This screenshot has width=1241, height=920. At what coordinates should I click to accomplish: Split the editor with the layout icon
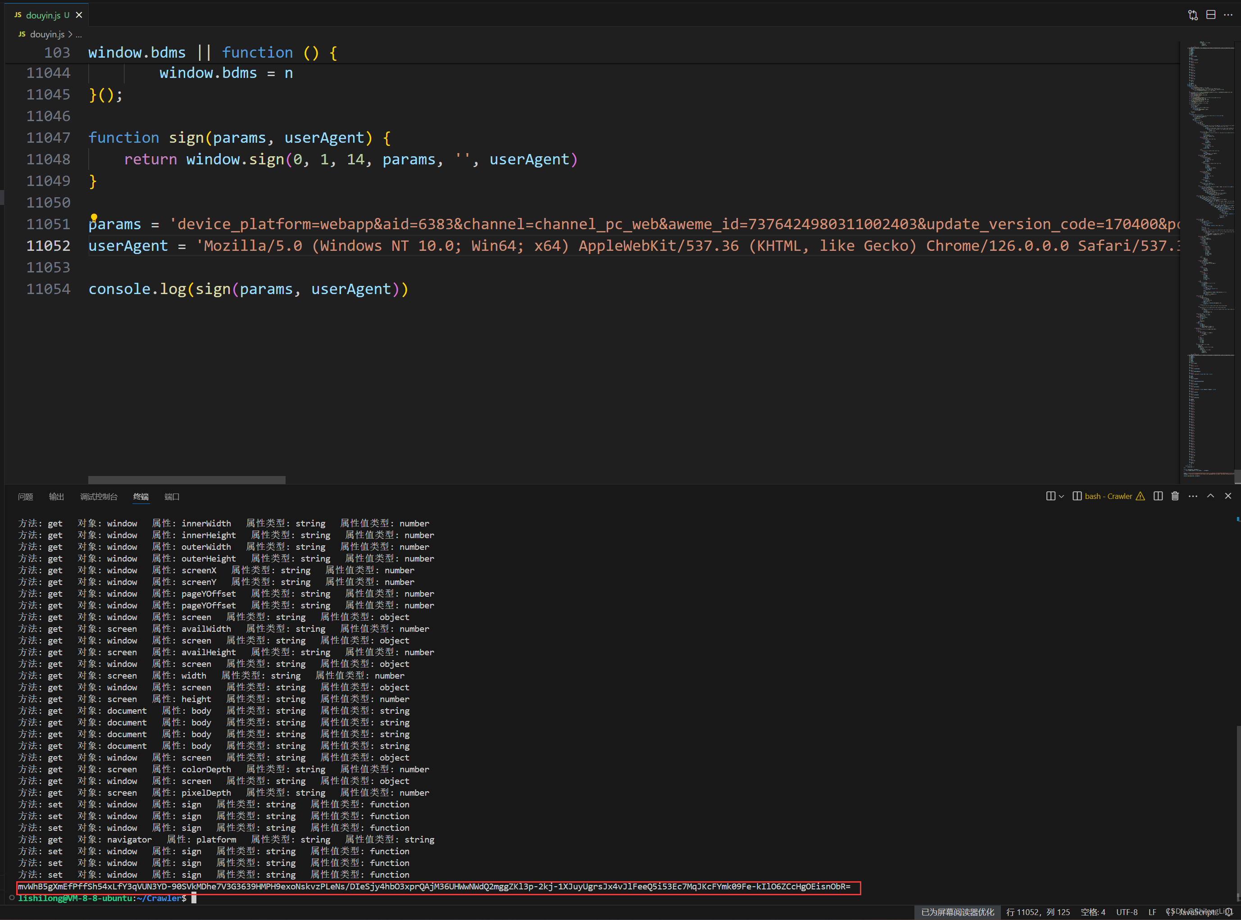pos(1210,15)
